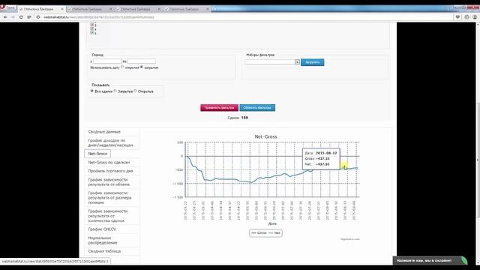
Task: Click the blue Сбросить фильтры button
Action: coord(257,108)
